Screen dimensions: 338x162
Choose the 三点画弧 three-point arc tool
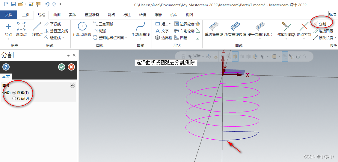pos(103,24)
